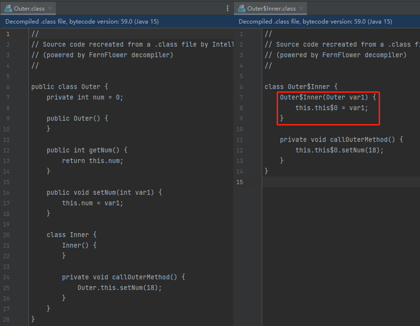This screenshot has height=326, width=420.
Task: Click line number 20 in the Outer.class gutter
Action: [6, 235]
